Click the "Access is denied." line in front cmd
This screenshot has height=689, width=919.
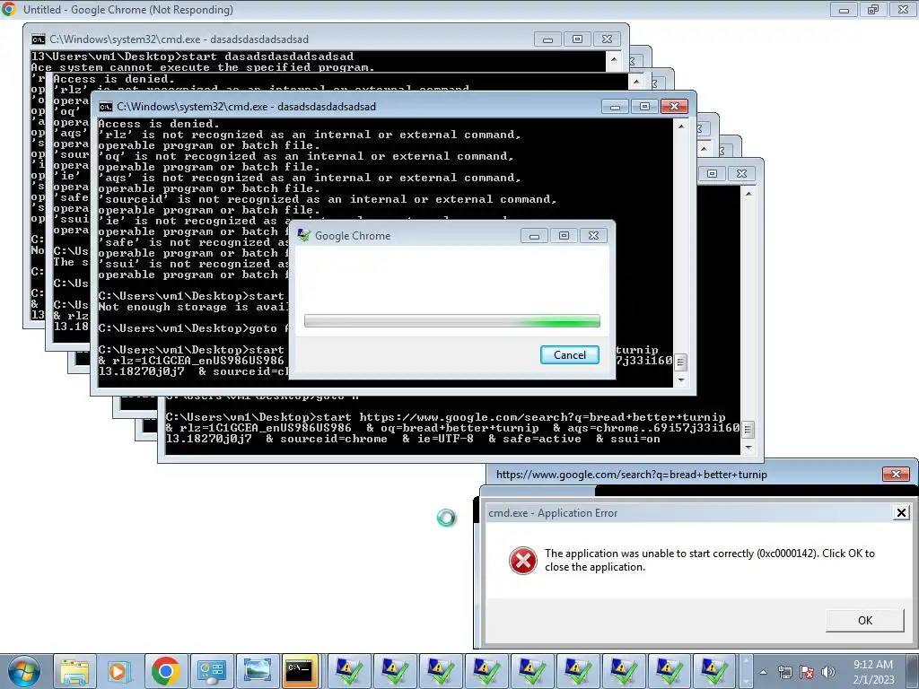[159, 124]
